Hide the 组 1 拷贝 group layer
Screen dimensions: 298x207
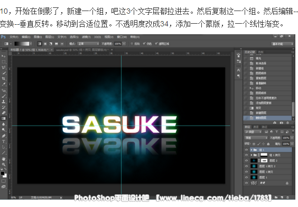tap(246, 155)
